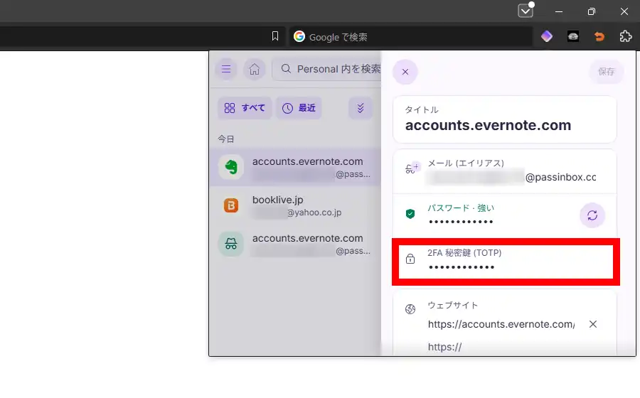Open the dropdown in the browser title bar

pos(526,11)
